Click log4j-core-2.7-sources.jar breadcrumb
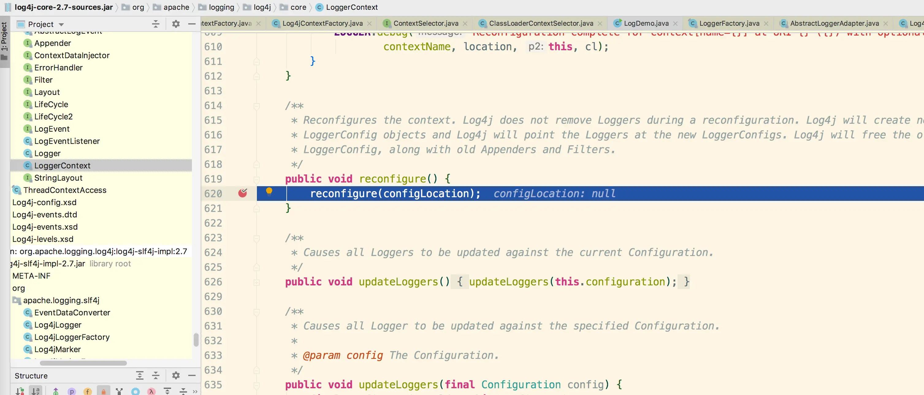Image resolution: width=924 pixels, height=395 pixels. coord(59,7)
